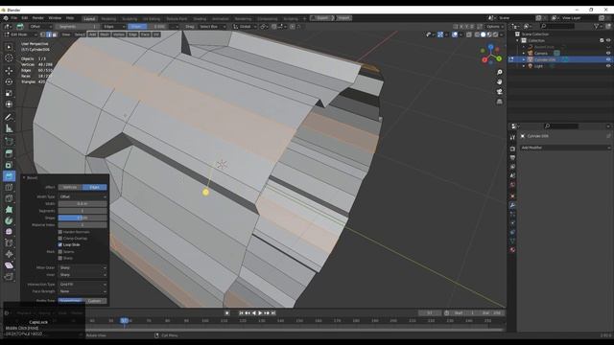
Task: Adjust the Segments value field
Action: tap(83, 211)
